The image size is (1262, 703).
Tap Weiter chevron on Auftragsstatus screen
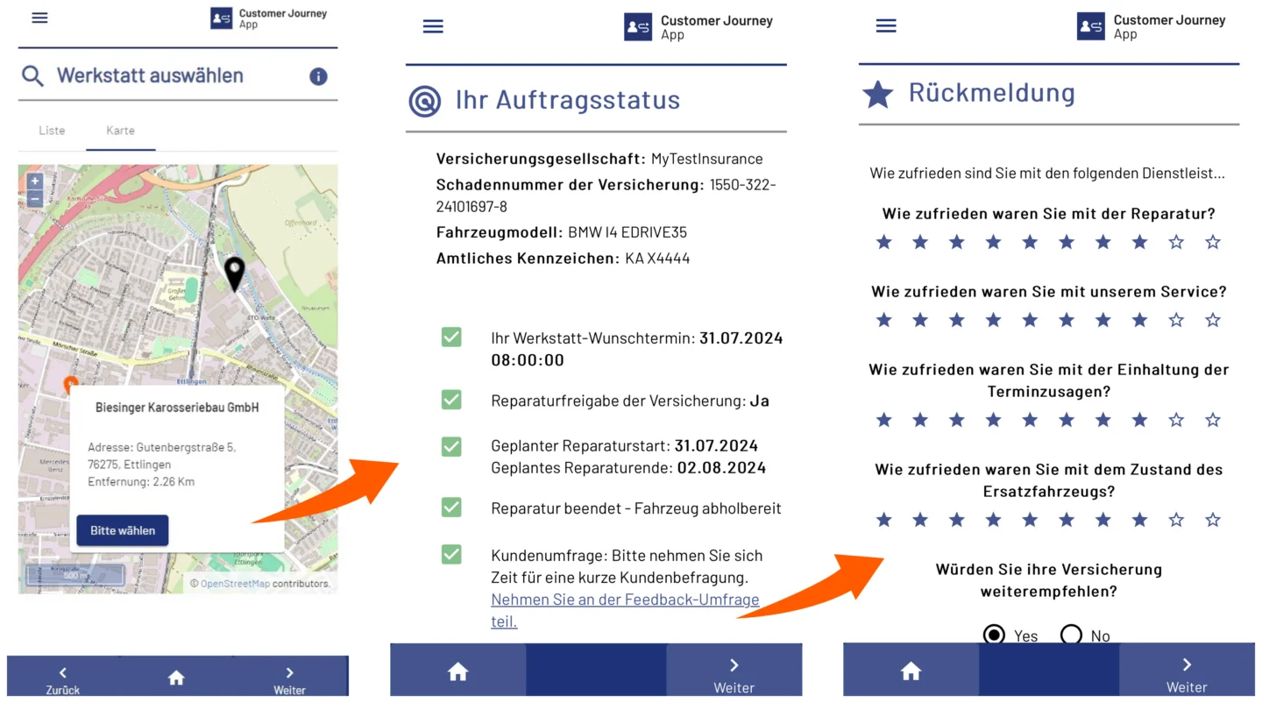pyautogui.click(x=734, y=666)
